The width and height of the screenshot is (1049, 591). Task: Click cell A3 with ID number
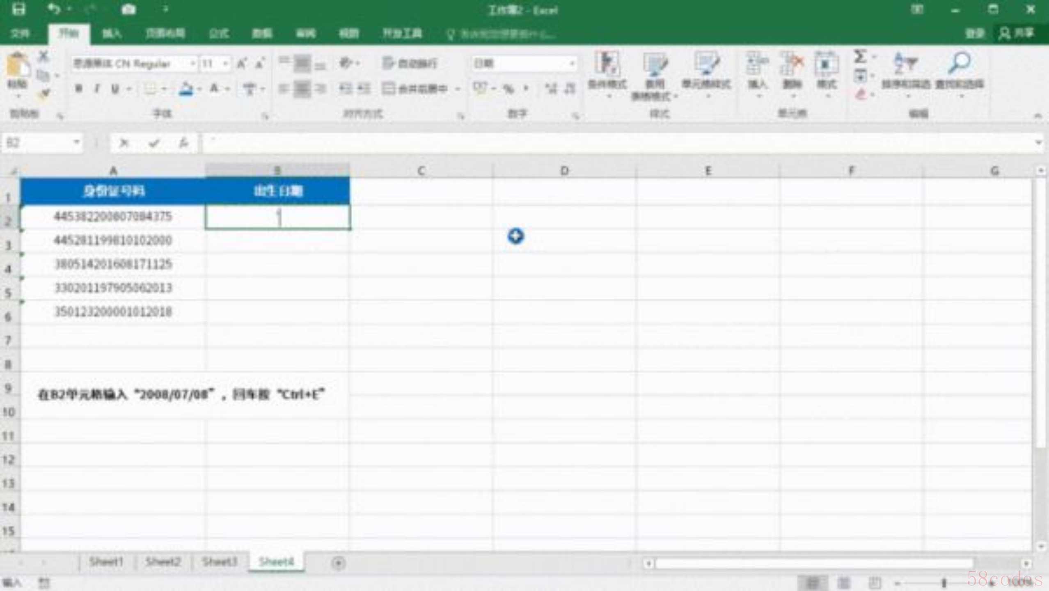pyautogui.click(x=113, y=240)
